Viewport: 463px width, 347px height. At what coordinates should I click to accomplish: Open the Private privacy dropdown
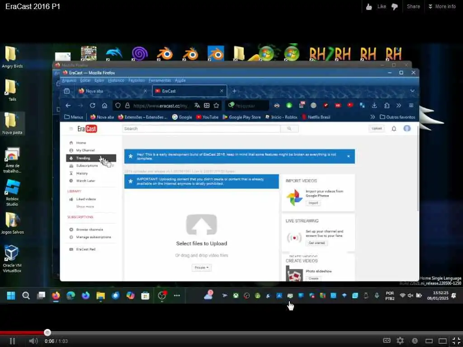coord(201,267)
